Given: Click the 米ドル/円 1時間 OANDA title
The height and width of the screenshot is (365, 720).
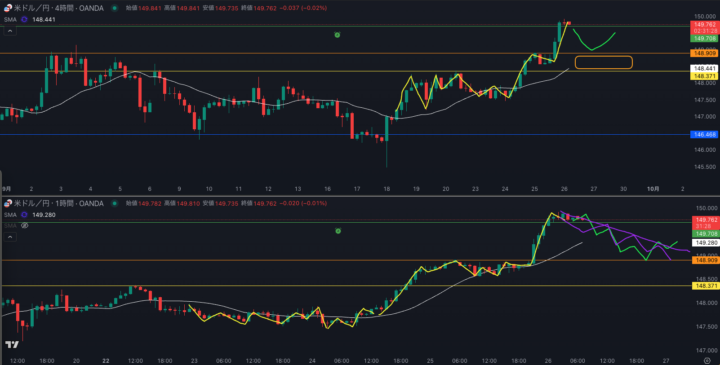Looking at the screenshot, I should (58, 203).
